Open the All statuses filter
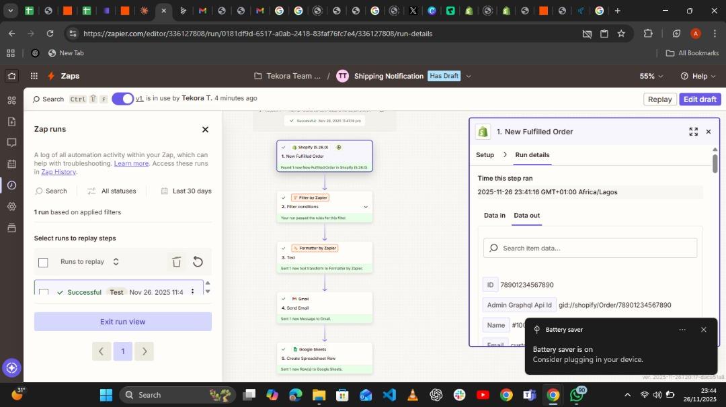This screenshot has height=407, width=726. coord(112,191)
